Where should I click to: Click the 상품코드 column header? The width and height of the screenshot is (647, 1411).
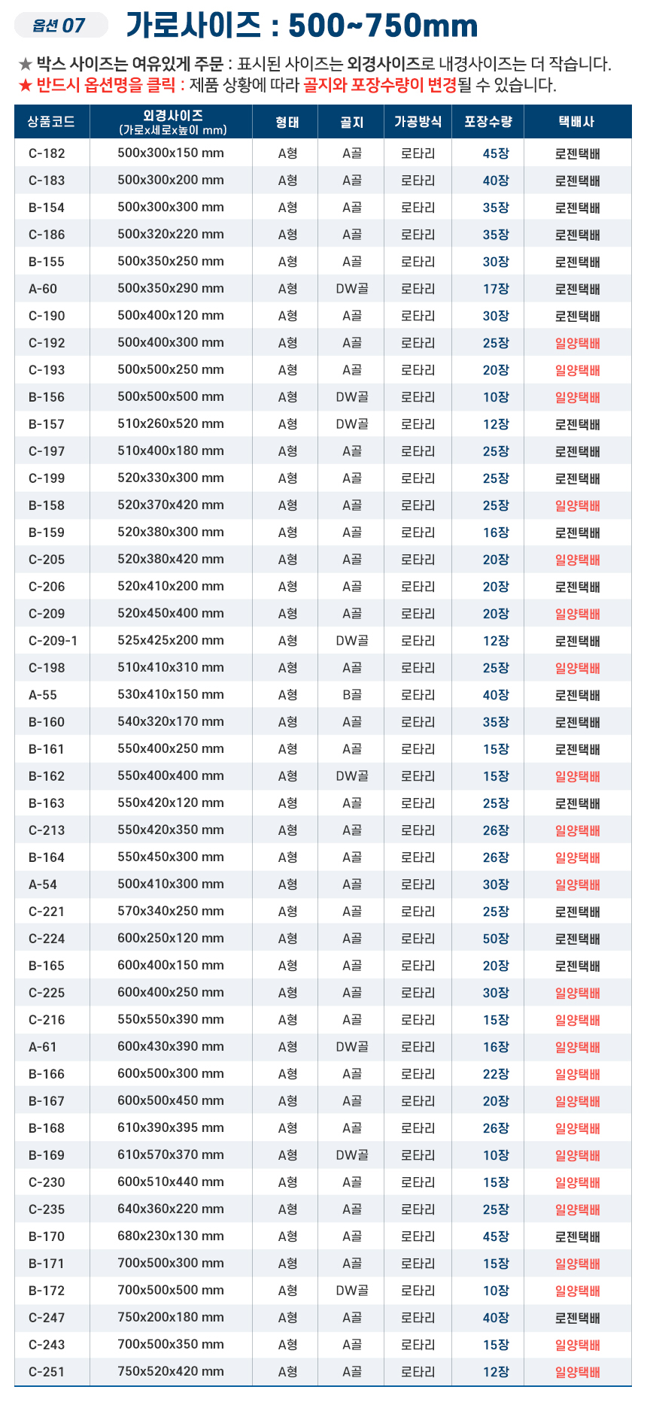pos(52,122)
